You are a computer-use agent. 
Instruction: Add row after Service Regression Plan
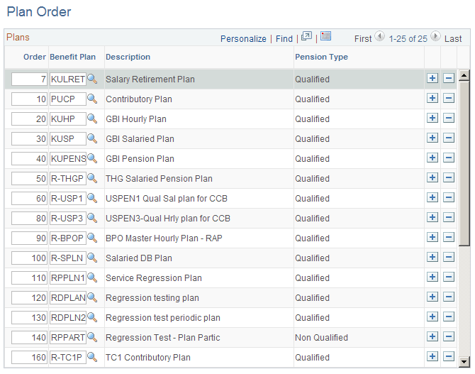[x=432, y=277]
